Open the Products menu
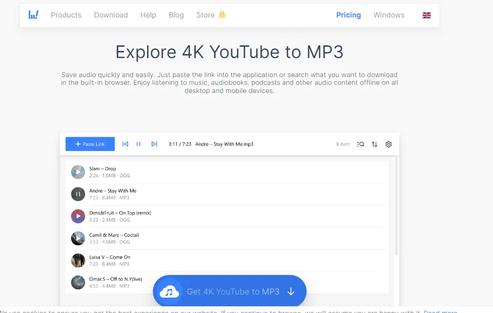This screenshot has width=493, height=313. pos(66,15)
